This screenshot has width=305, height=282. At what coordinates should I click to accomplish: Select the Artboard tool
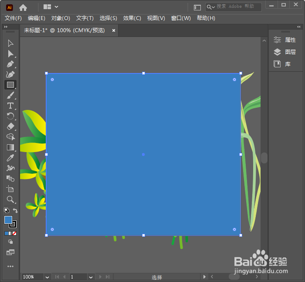(x=10, y=189)
